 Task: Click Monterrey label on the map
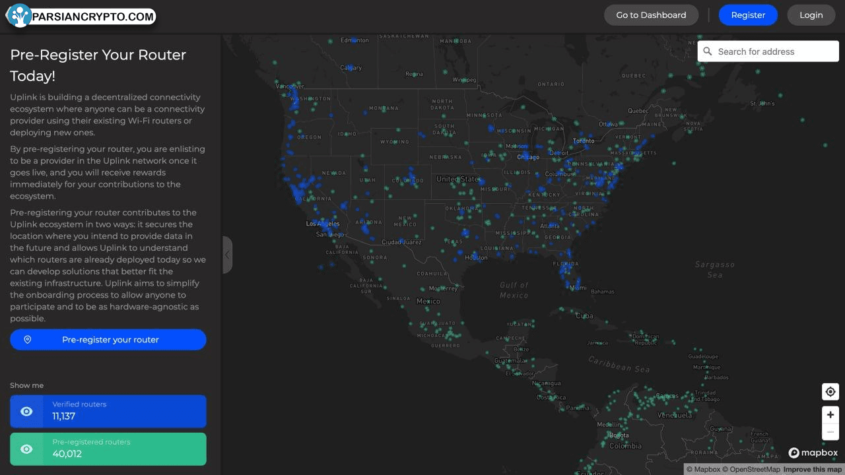[443, 288]
